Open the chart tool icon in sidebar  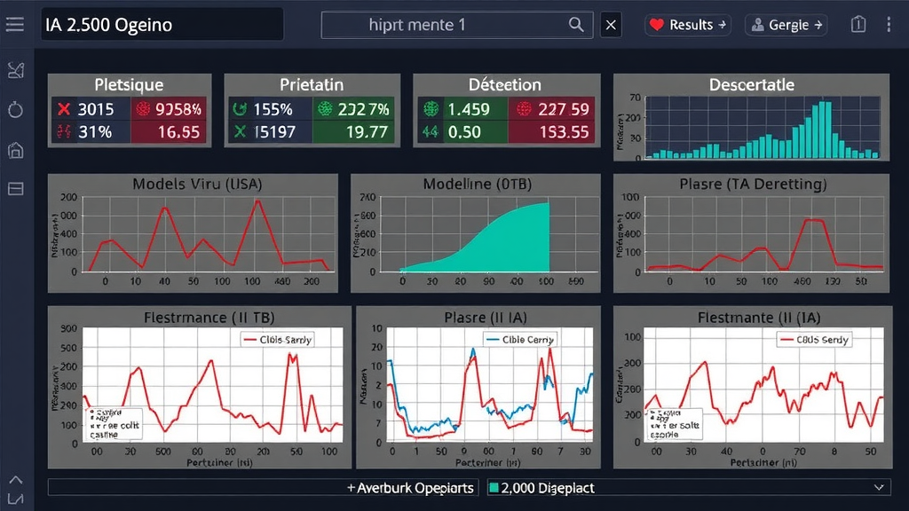coord(15,71)
